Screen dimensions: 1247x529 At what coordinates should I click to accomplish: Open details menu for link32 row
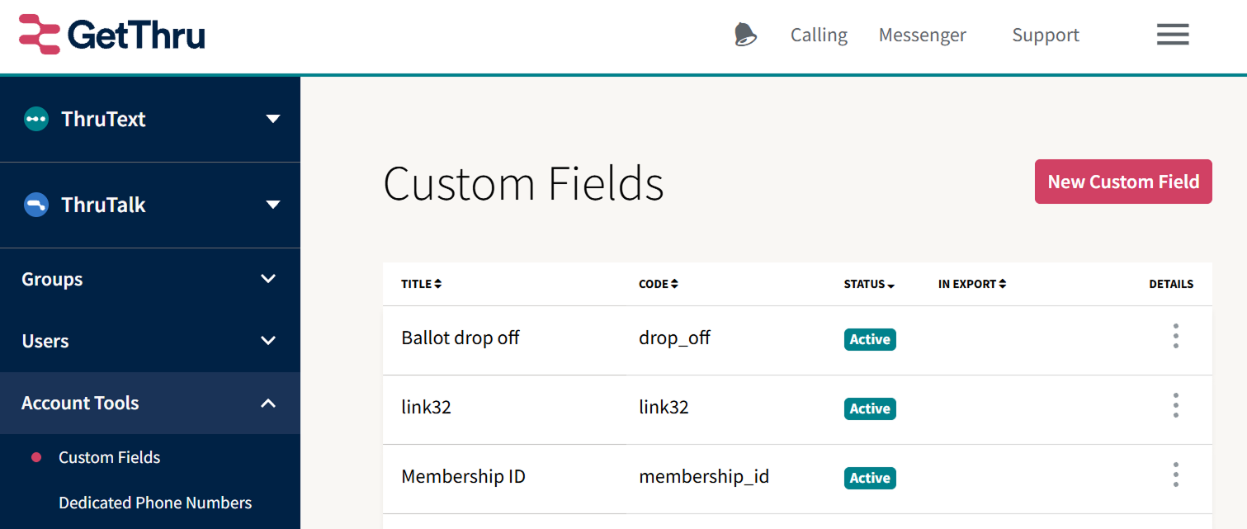click(x=1176, y=405)
